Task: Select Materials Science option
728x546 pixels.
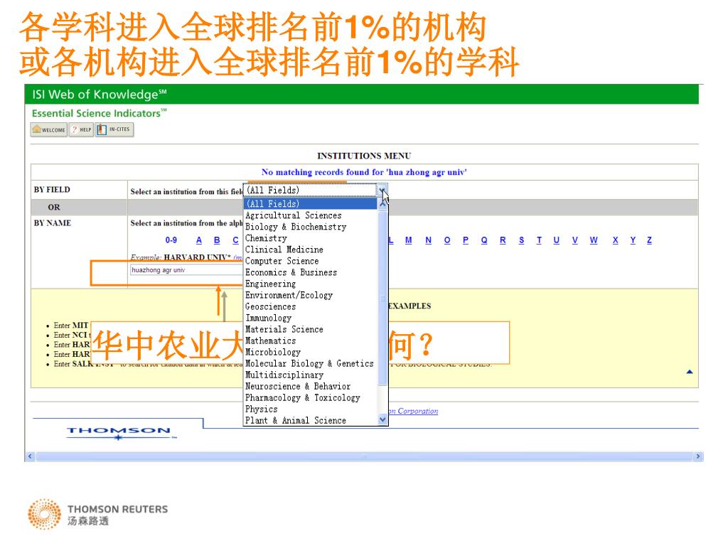Action: coord(284,329)
